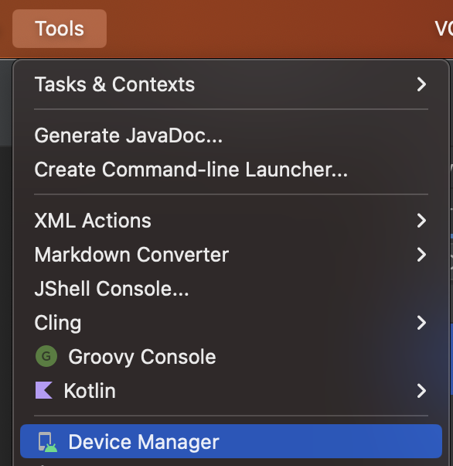Open Groovy Console via its text label
Viewport: 453px width, 466px height.
click(142, 357)
